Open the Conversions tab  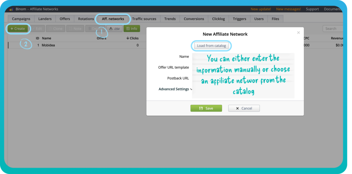194,19
